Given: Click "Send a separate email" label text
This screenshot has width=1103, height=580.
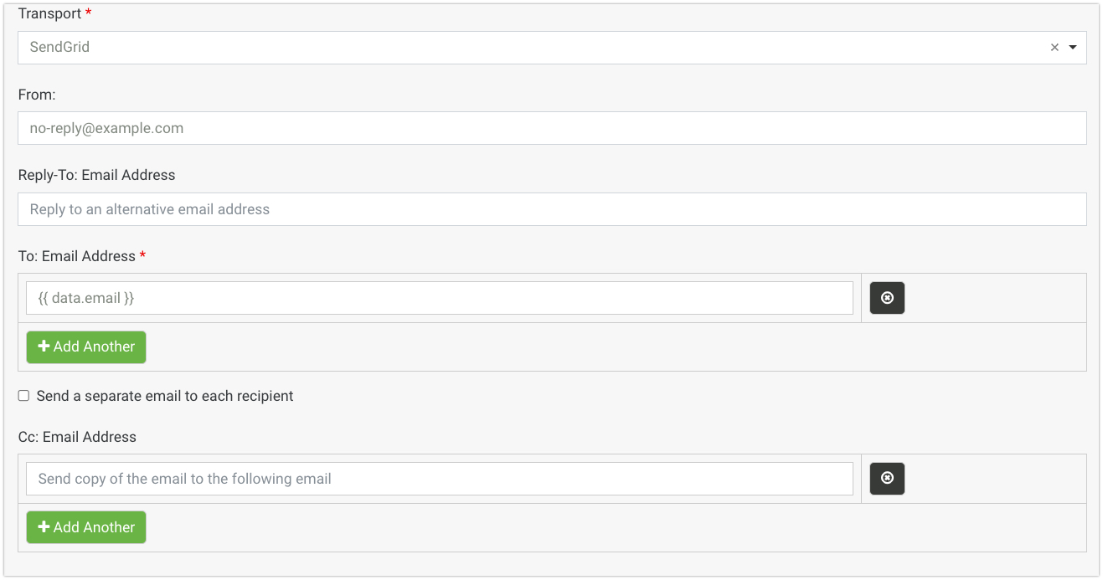Looking at the screenshot, I should coord(165,396).
